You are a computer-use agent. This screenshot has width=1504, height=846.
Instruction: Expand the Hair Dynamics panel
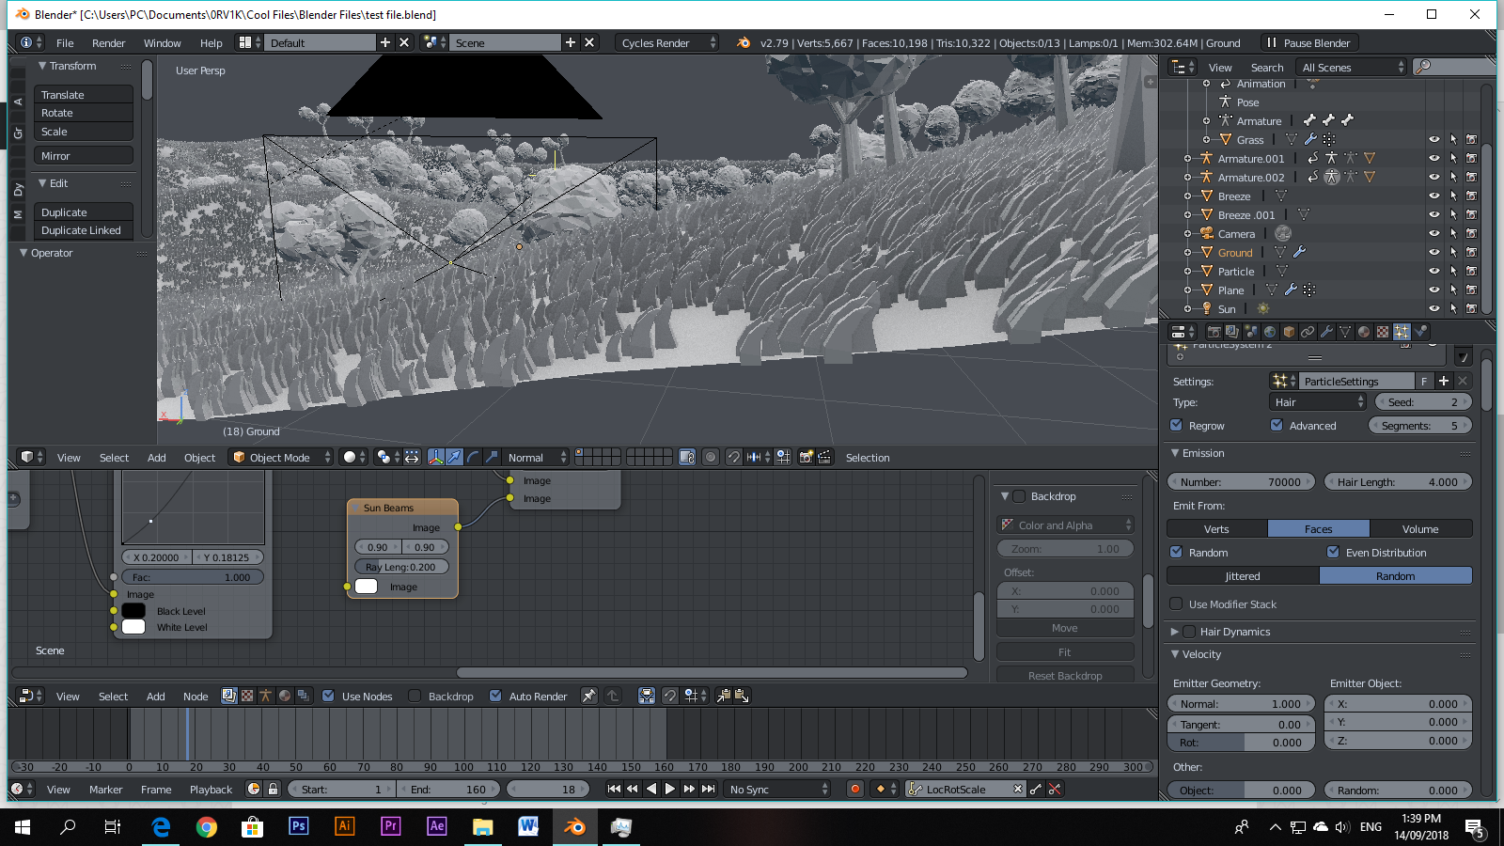(1174, 631)
